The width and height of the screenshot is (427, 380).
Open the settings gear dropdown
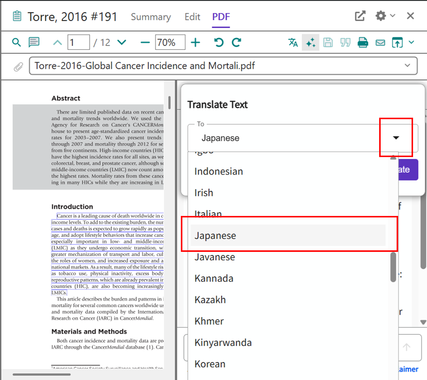coord(385,16)
